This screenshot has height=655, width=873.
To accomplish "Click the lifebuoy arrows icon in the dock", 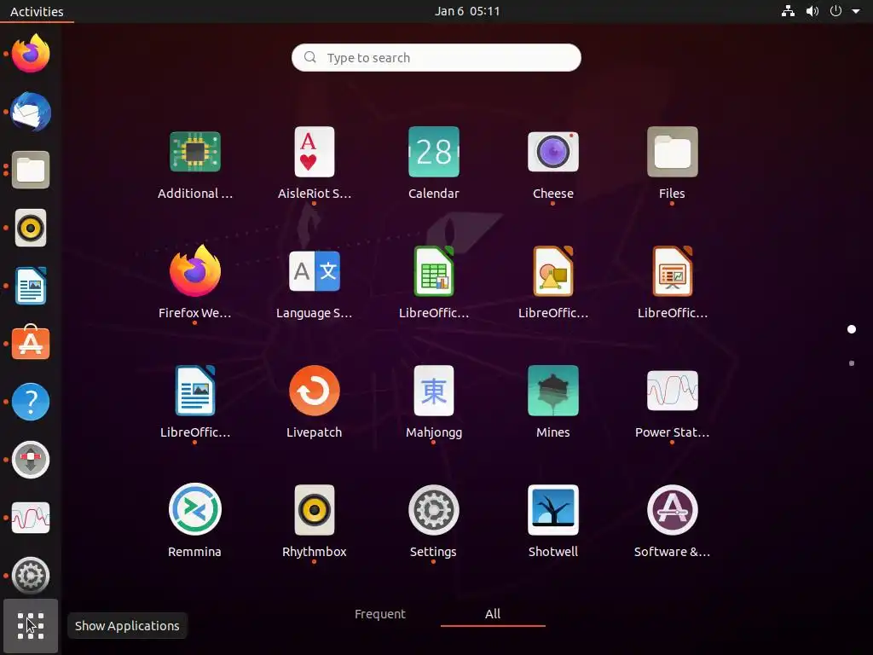I will tap(31, 460).
